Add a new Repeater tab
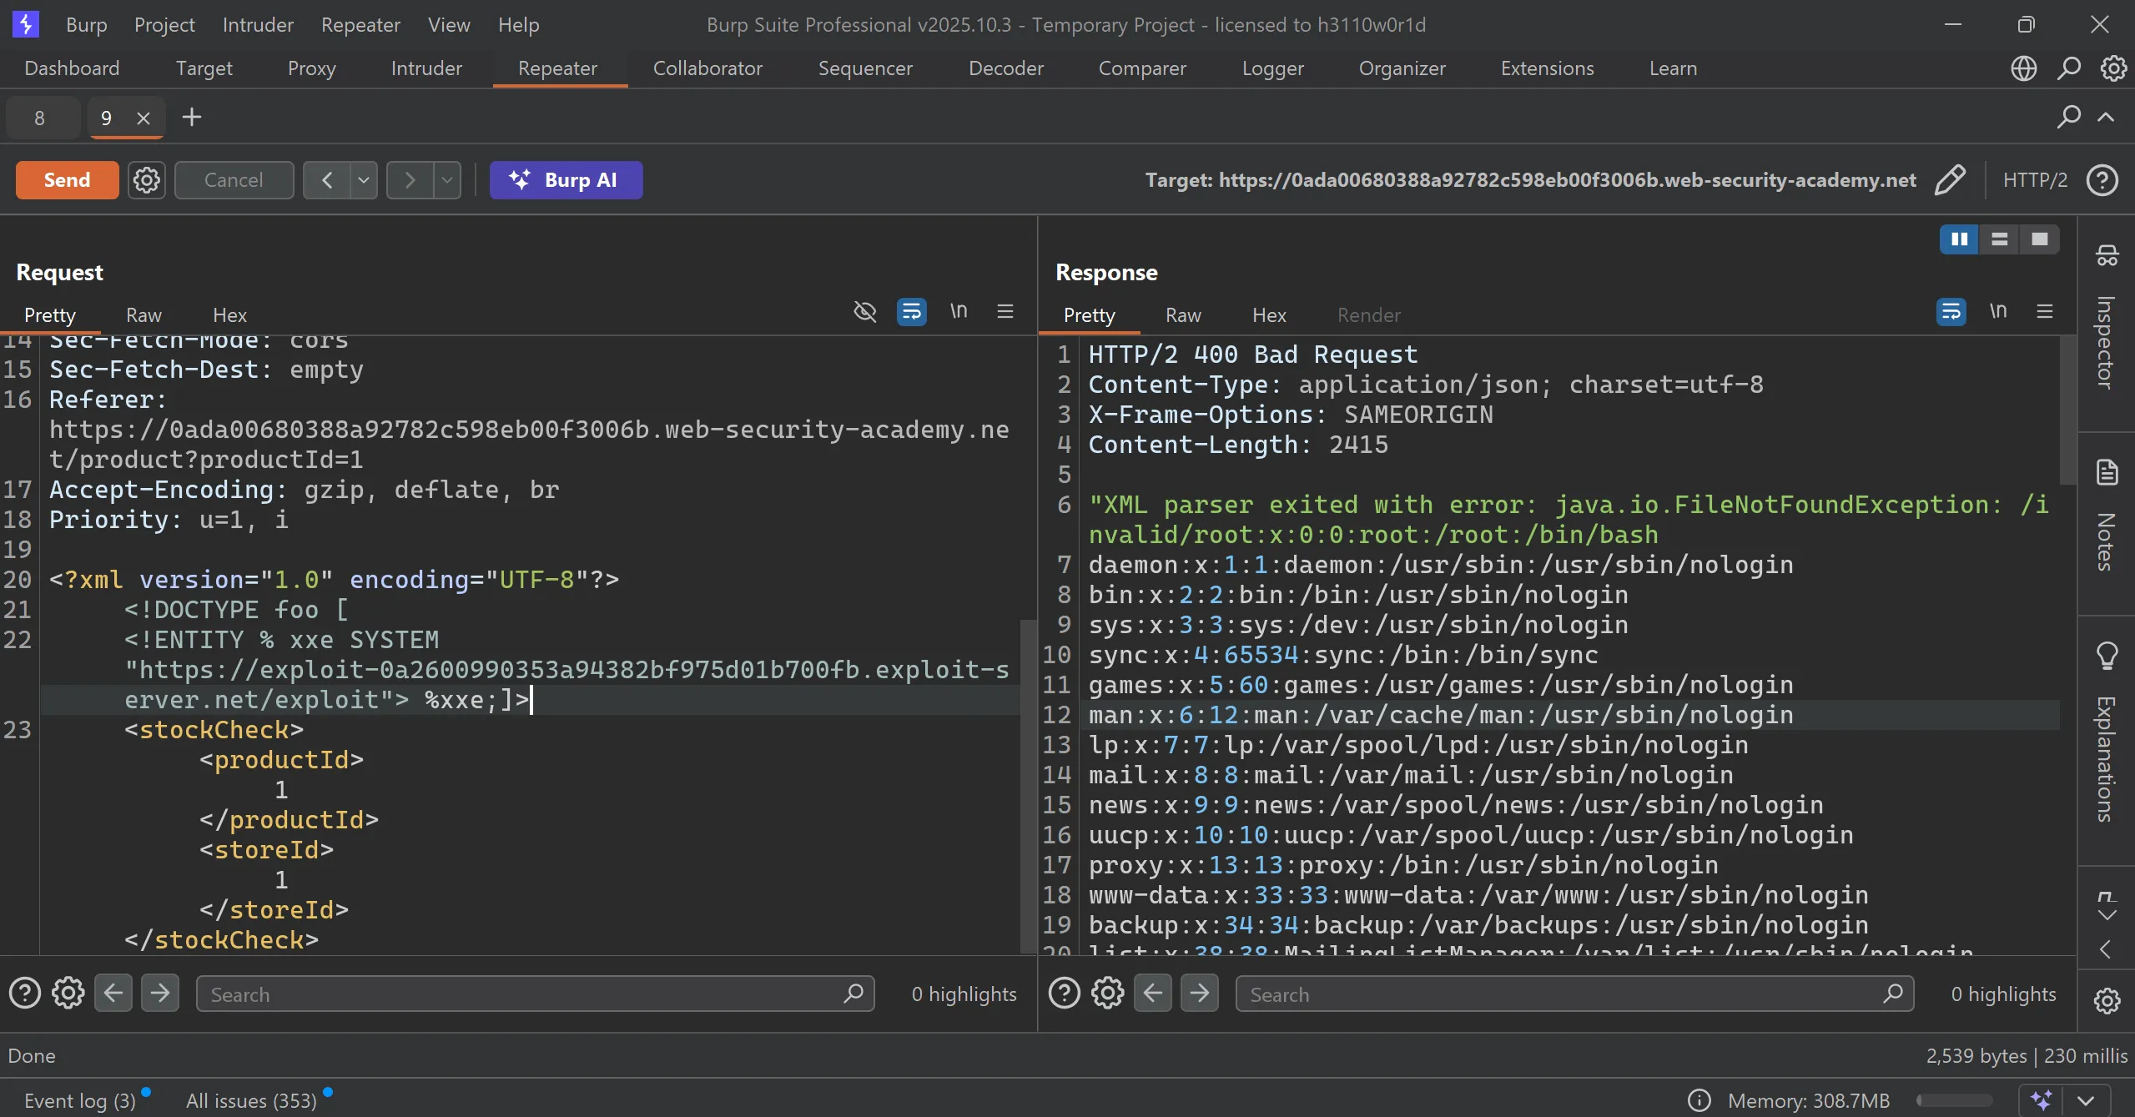 pyautogui.click(x=192, y=118)
